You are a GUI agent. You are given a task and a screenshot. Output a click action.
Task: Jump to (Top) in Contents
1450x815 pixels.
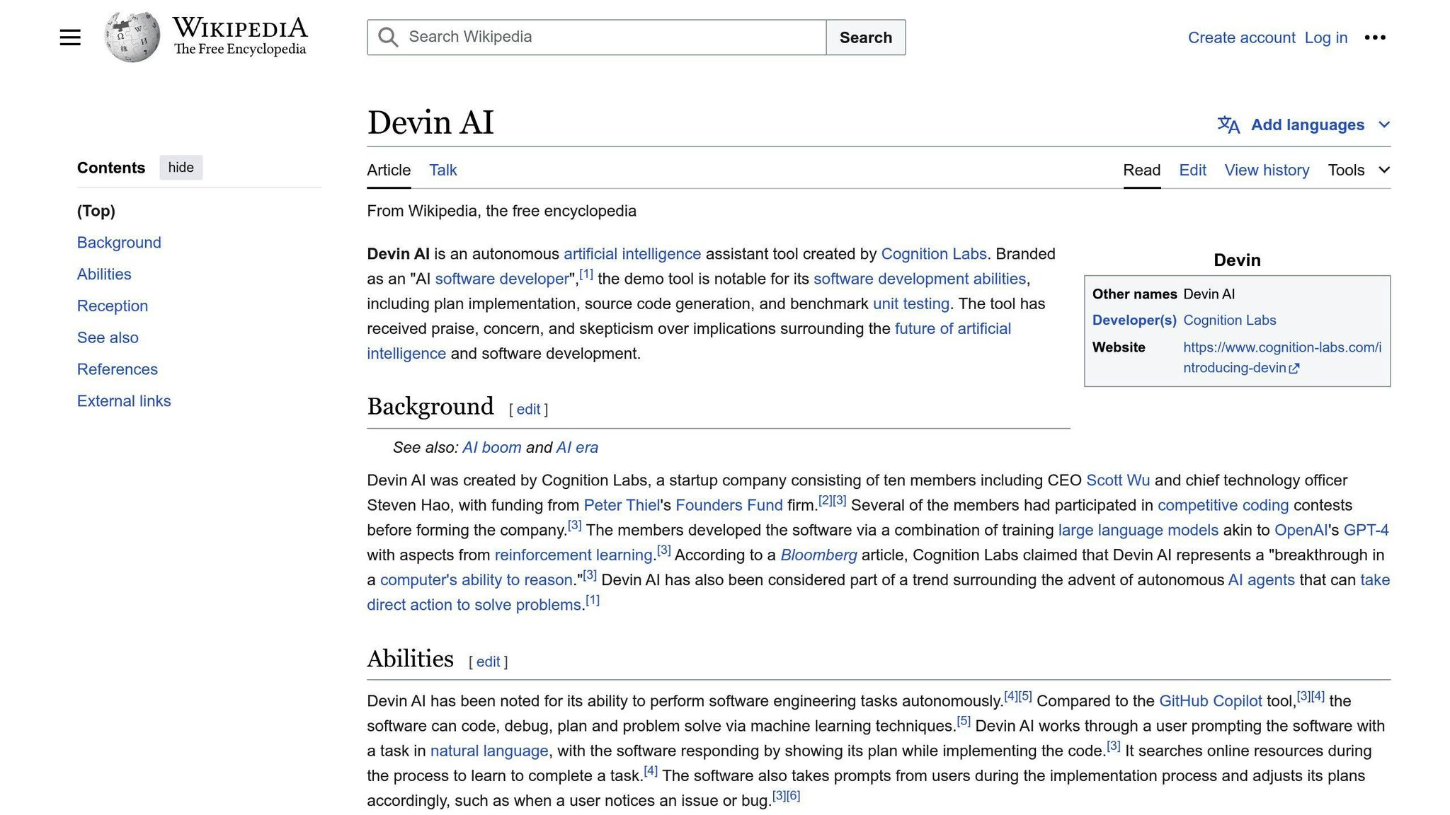pos(96,211)
